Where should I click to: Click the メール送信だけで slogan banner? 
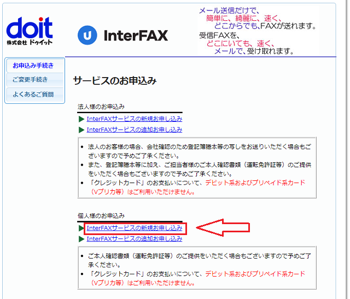click(x=258, y=31)
